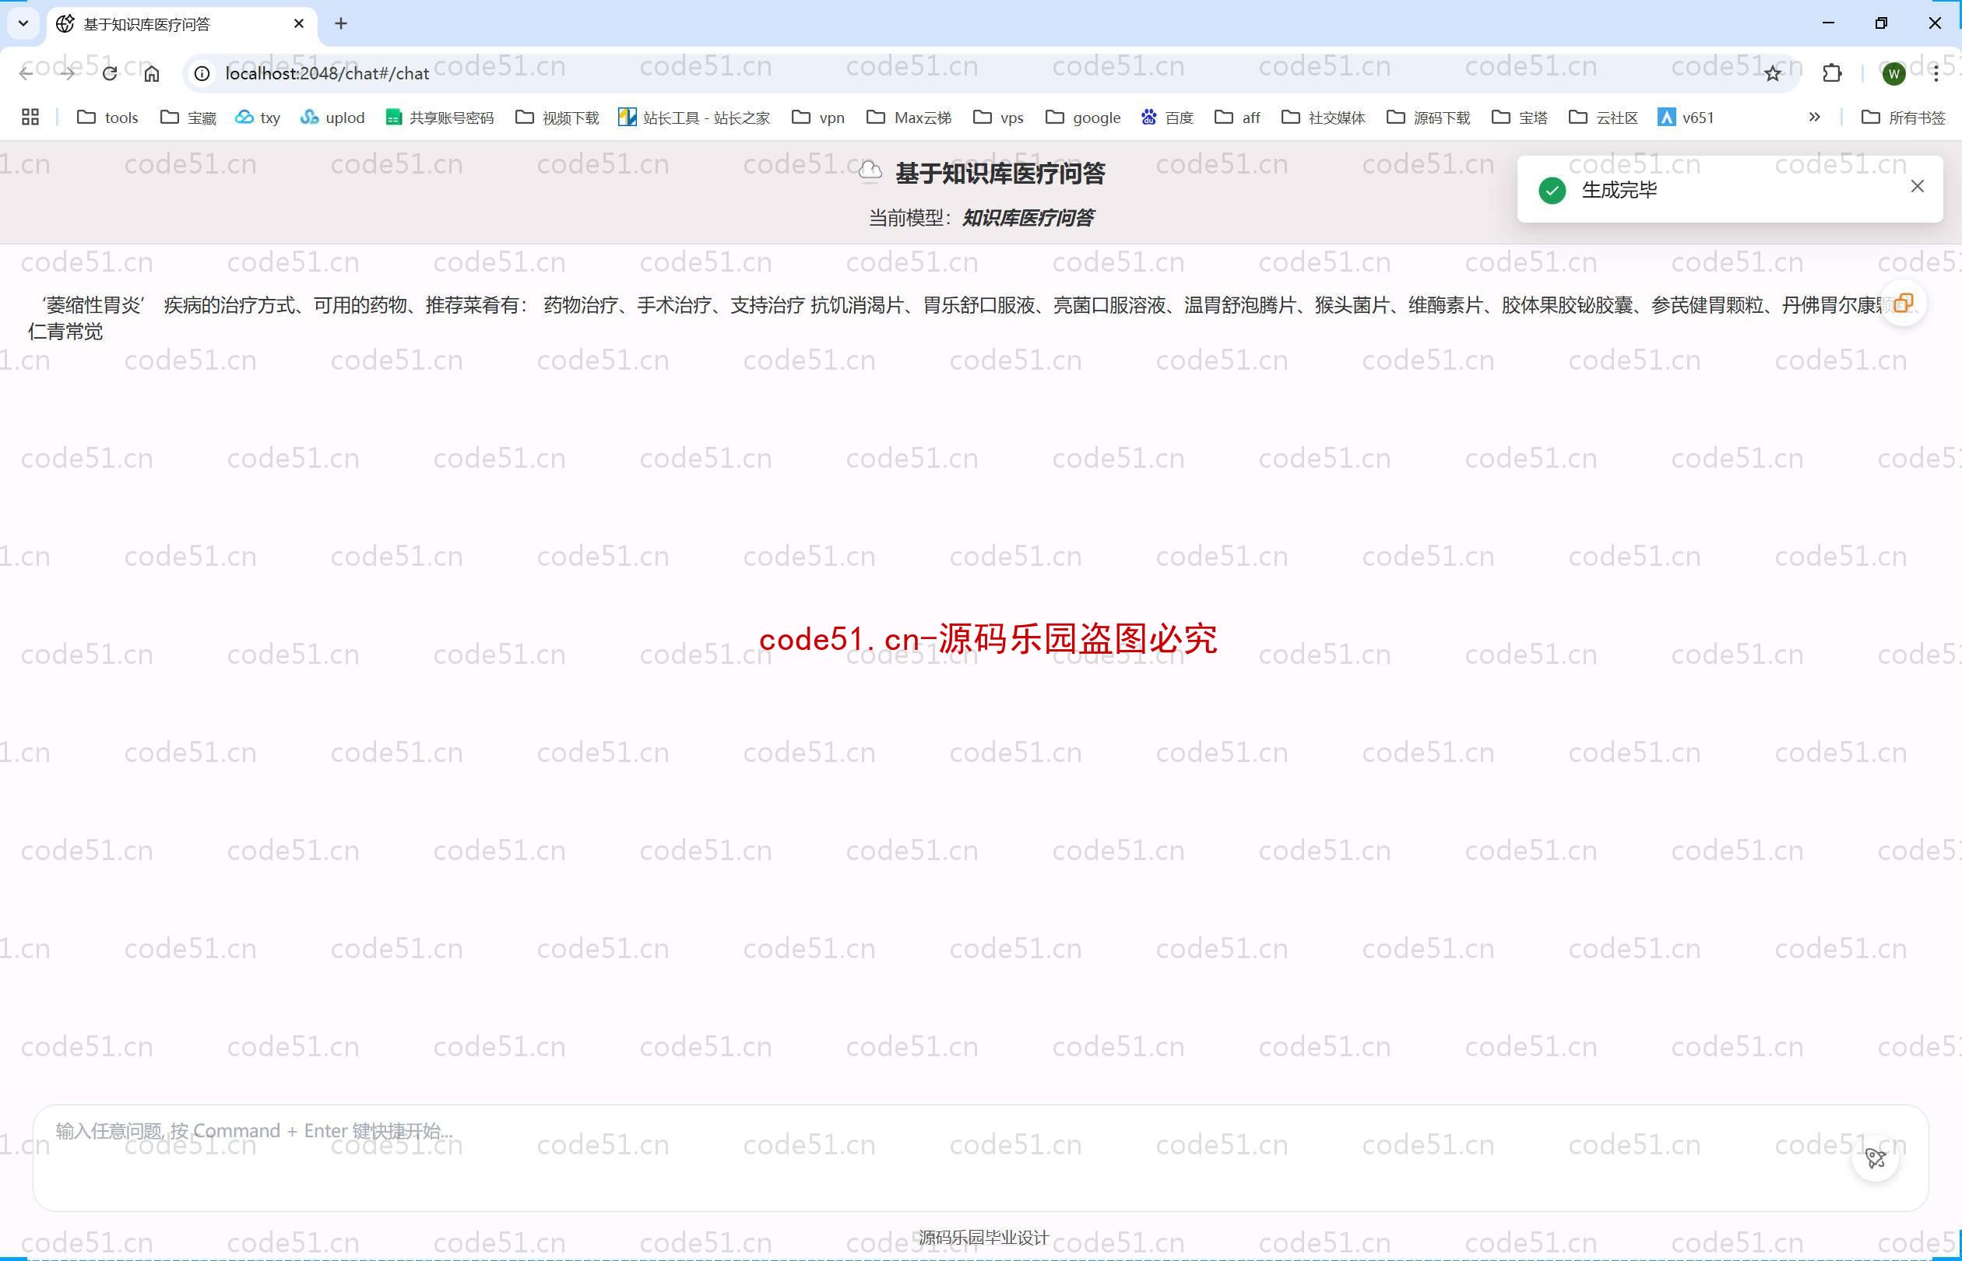Screen dimensions: 1962x1261
Task: Open the browser home page
Action: (x=152, y=74)
